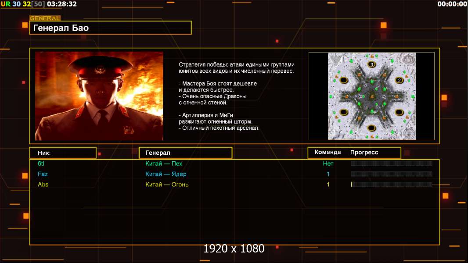The width and height of the screenshot is (468, 263).
Task: Click the snowy map preview
Action: [371, 96]
